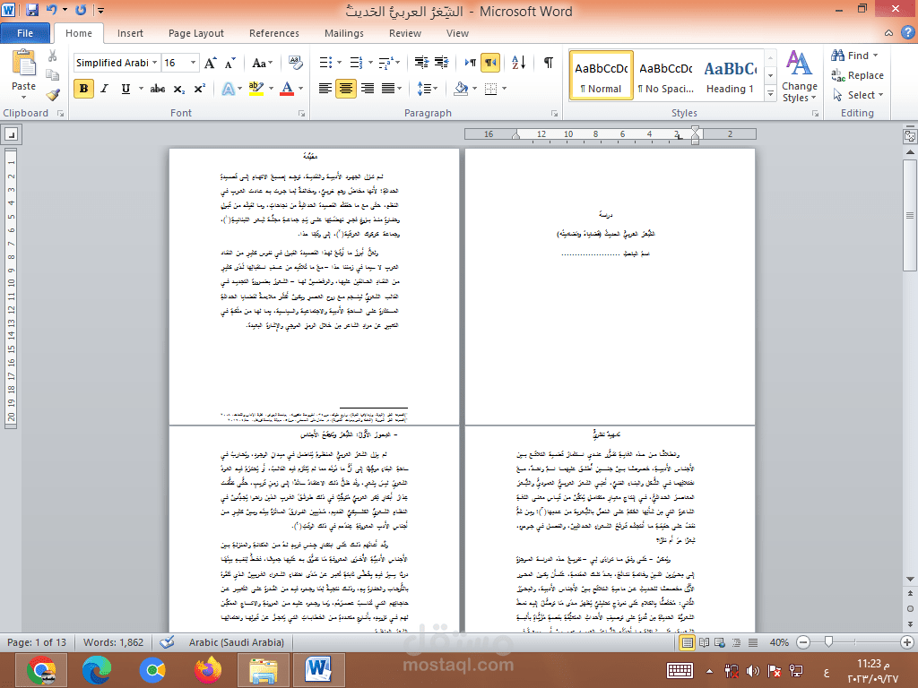Screen dimensions: 918x688
Task: Click the Increase Indent icon
Action: (x=441, y=62)
